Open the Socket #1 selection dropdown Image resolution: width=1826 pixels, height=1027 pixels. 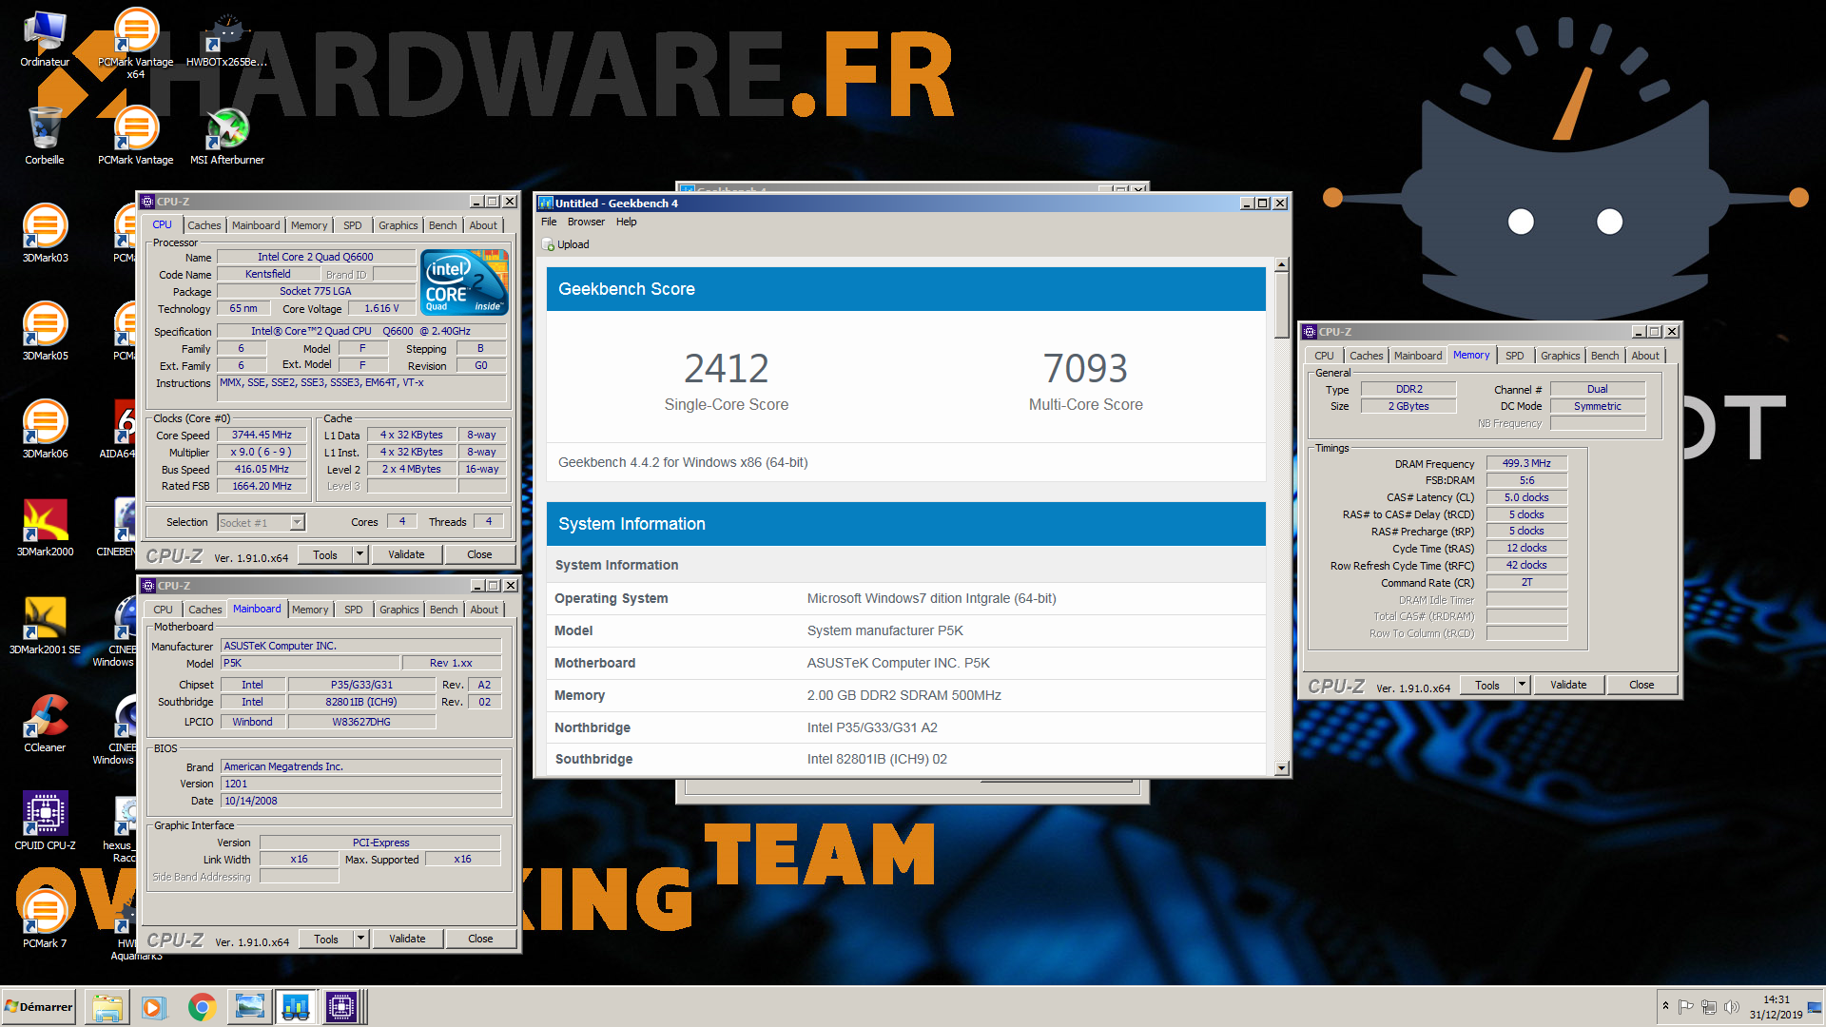[298, 522]
